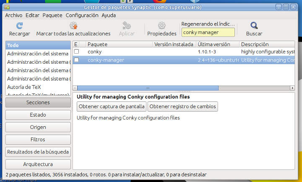Open the Ayuda menu

tap(109, 15)
